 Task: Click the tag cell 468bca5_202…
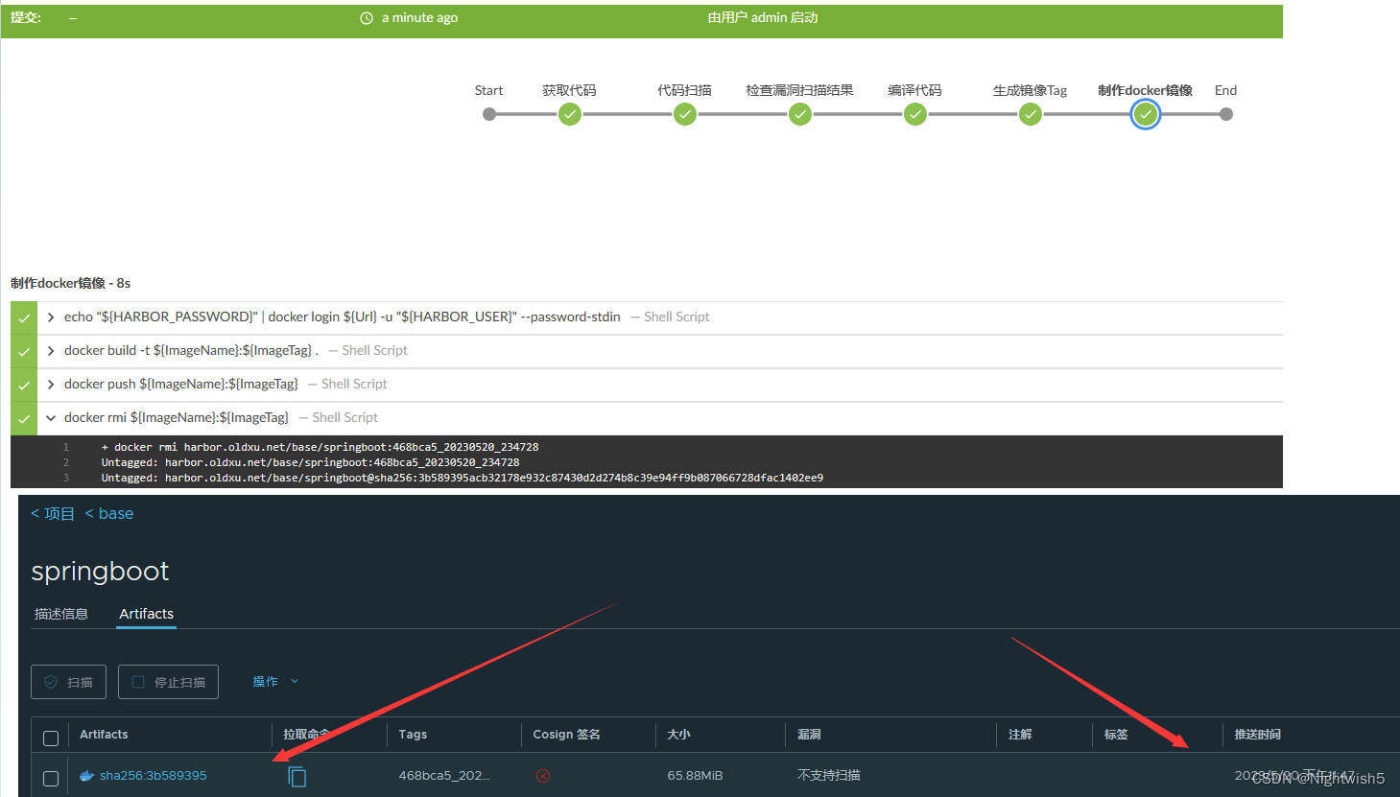coord(444,776)
